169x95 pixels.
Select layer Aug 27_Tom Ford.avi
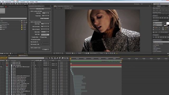(x=18, y=93)
